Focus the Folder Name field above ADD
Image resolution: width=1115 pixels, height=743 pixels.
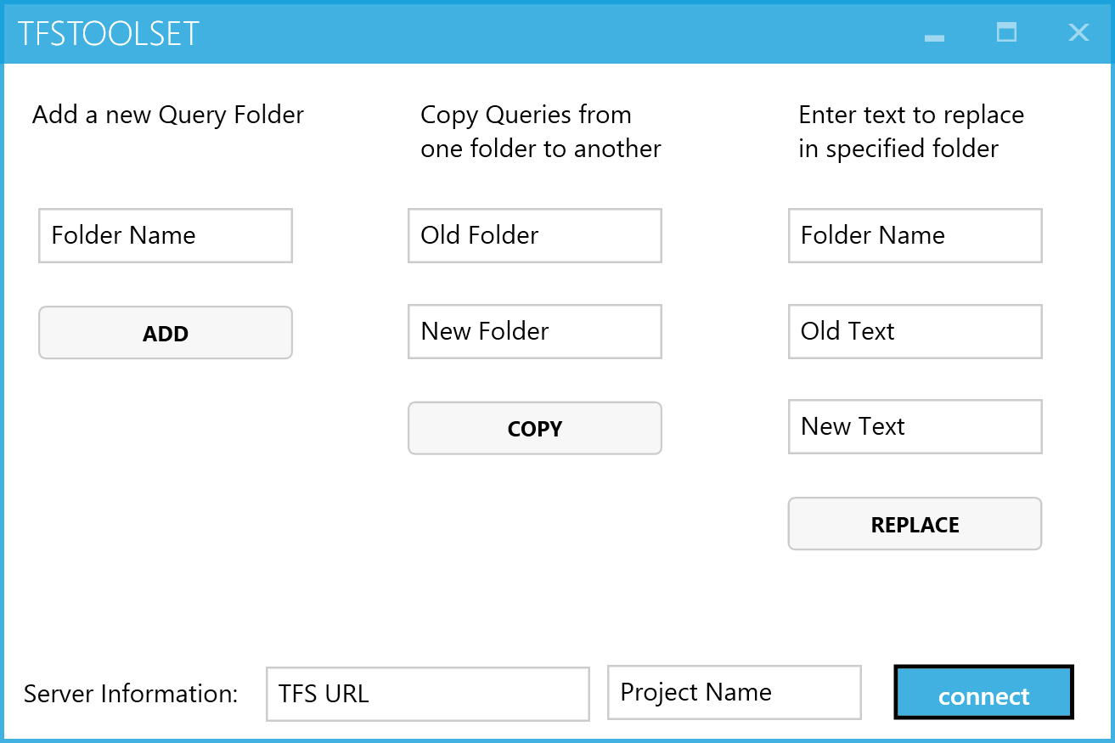click(166, 235)
